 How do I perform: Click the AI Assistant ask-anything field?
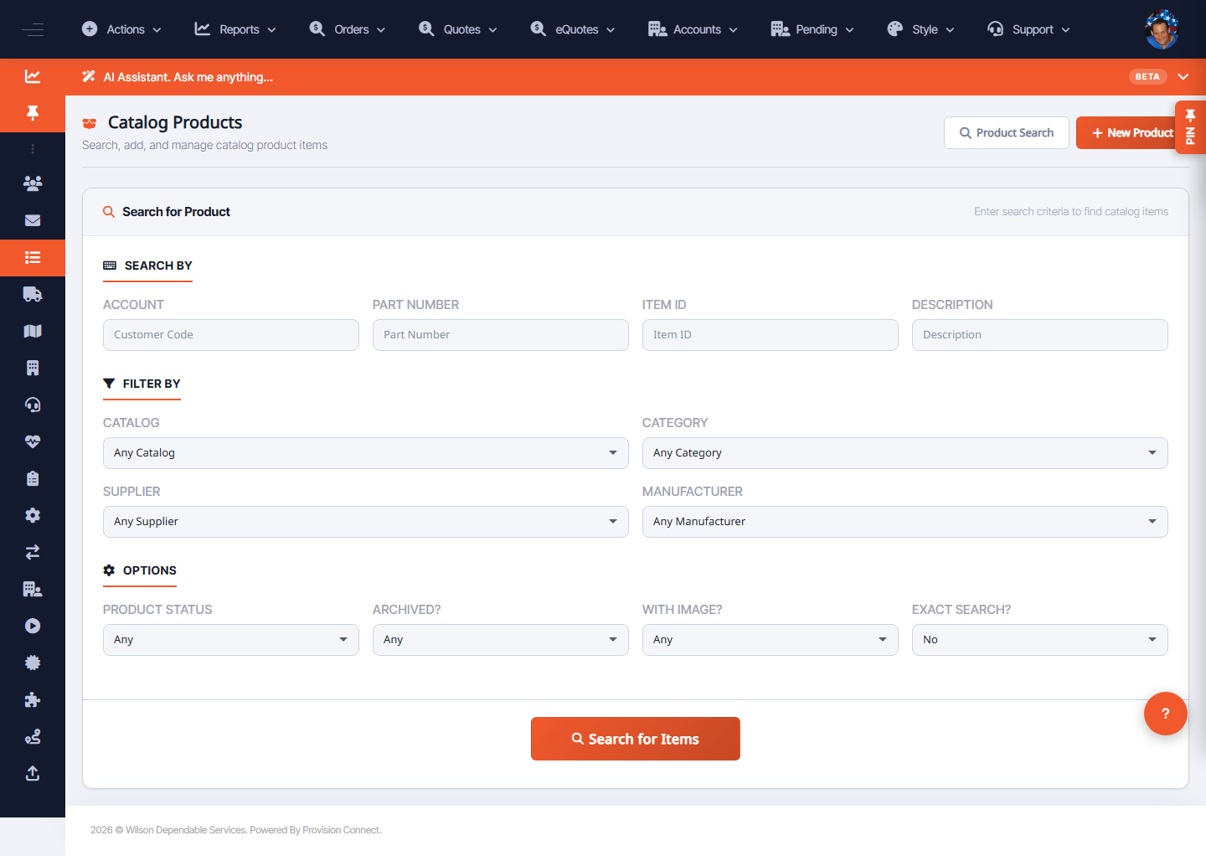click(x=188, y=77)
